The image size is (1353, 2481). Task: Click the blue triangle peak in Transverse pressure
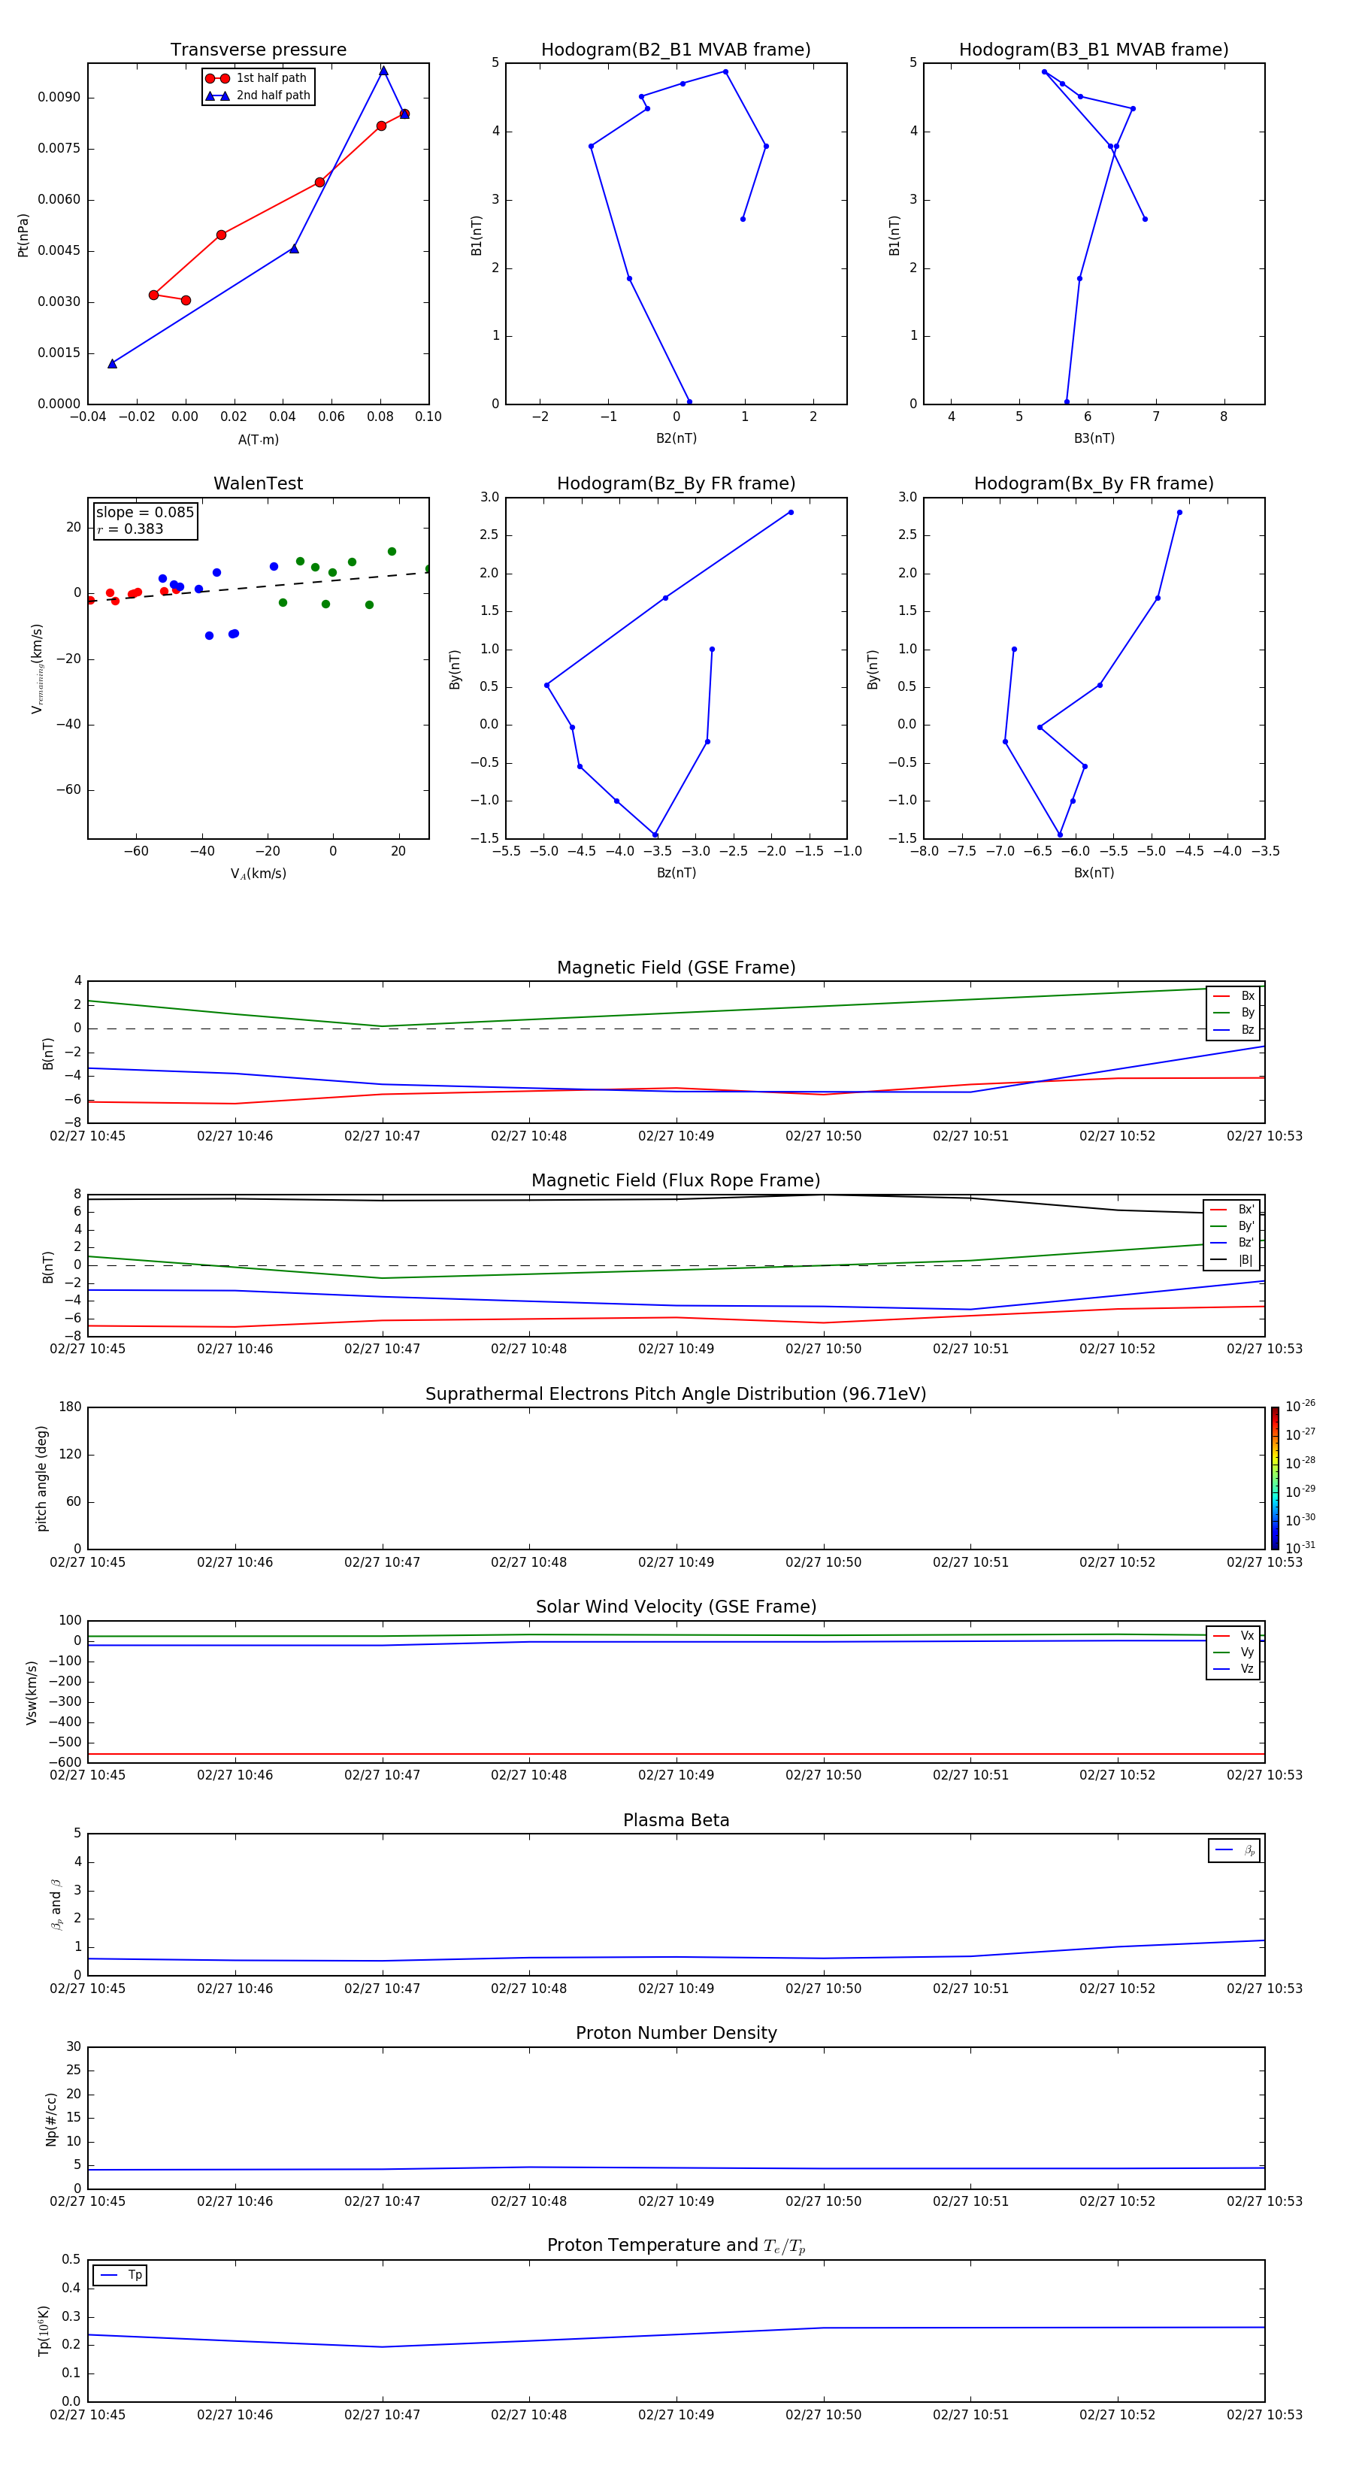coord(383,71)
